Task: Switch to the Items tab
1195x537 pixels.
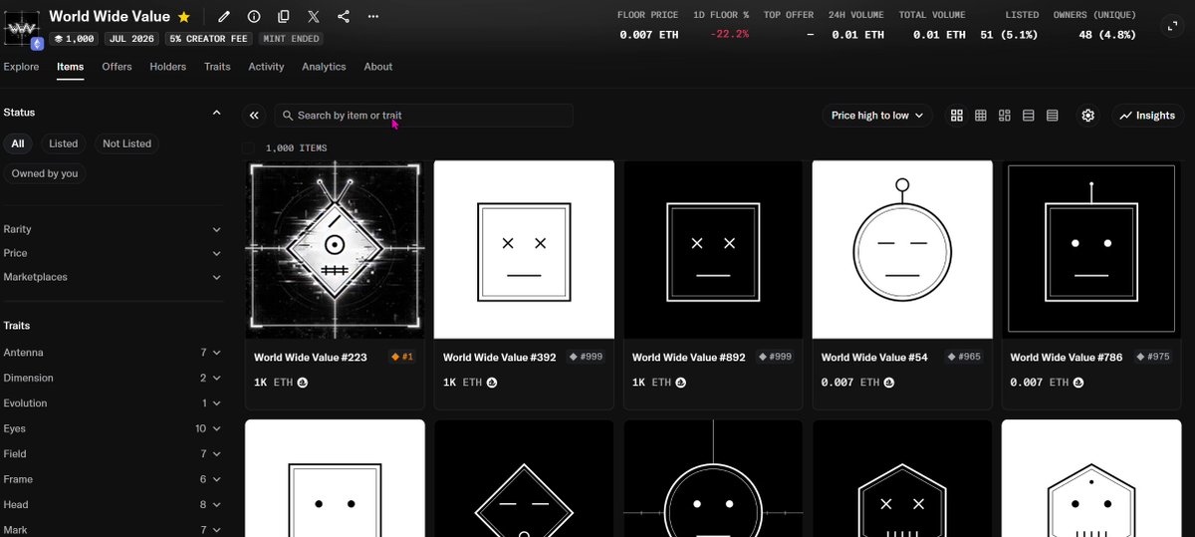Action: (71, 67)
